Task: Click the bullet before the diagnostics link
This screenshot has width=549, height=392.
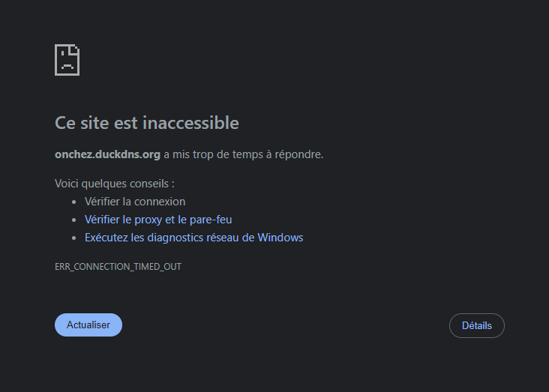Action: [x=73, y=238]
